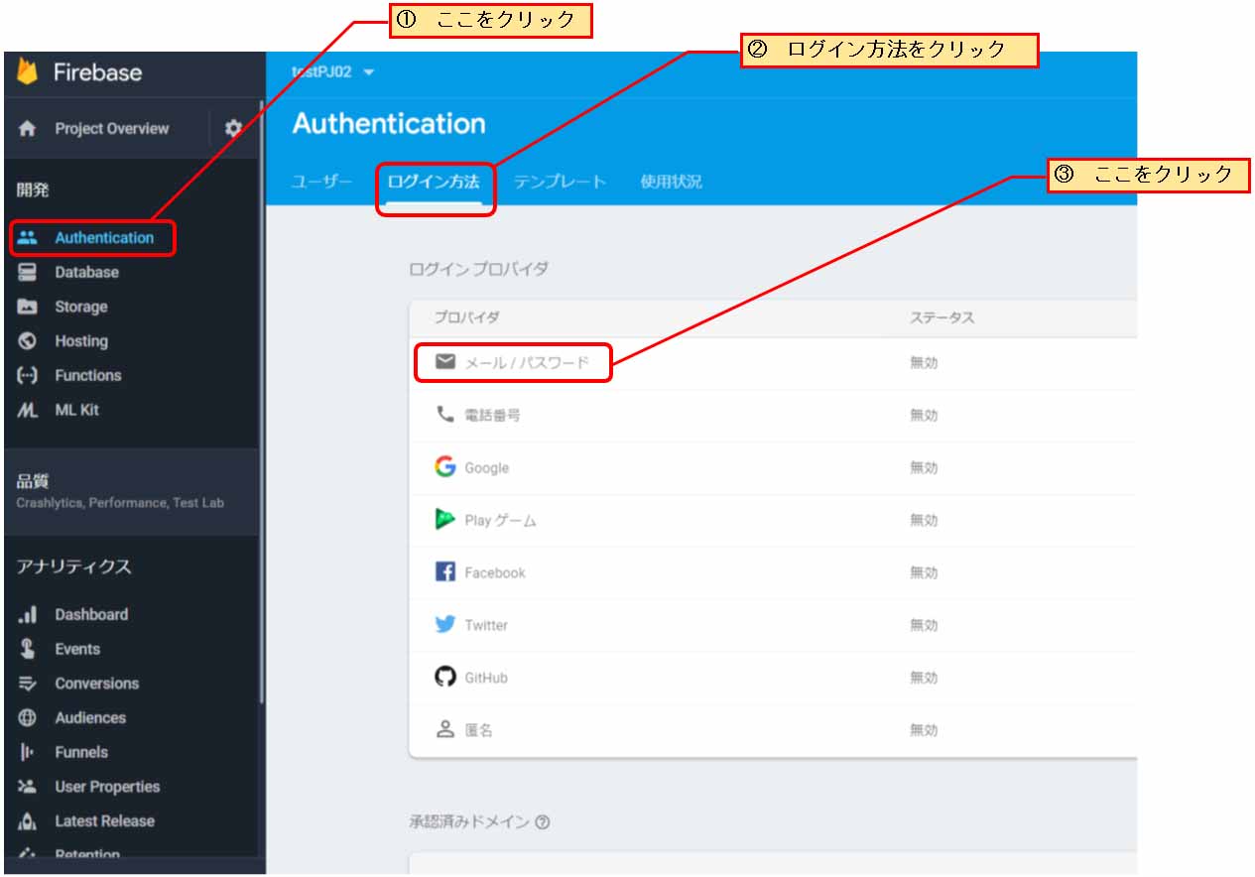Select Hosting globe icon in sidebar
The image size is (1255, 877).
(28, 341)
